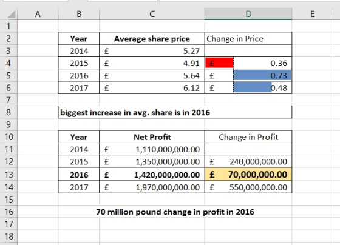The height and width of the screenshot is (245, 340).
Task: Select row 1 header
Action: (8, 26)
